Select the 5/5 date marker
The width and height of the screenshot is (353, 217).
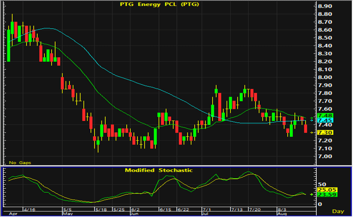click(67, 210)
